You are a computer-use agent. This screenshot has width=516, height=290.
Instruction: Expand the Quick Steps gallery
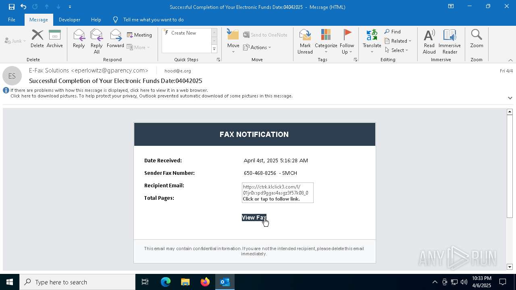[214, 49]
